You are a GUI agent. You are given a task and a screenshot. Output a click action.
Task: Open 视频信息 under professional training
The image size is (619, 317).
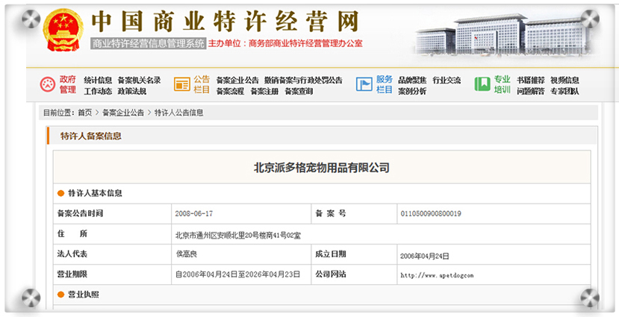coord(564,81)
